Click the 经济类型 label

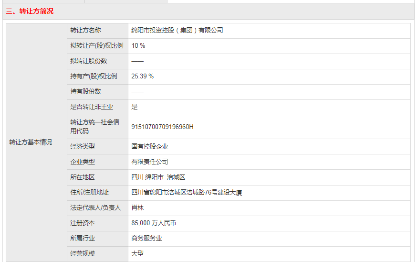[x=83, y=146]
